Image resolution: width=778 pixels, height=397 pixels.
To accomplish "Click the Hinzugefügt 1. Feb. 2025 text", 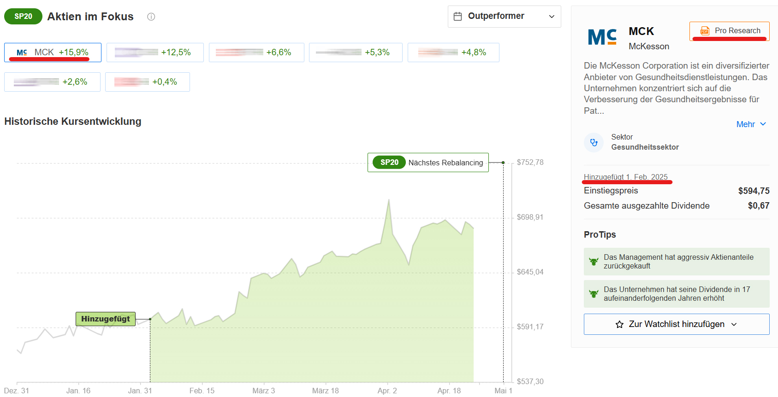I will tap(625, 177).
